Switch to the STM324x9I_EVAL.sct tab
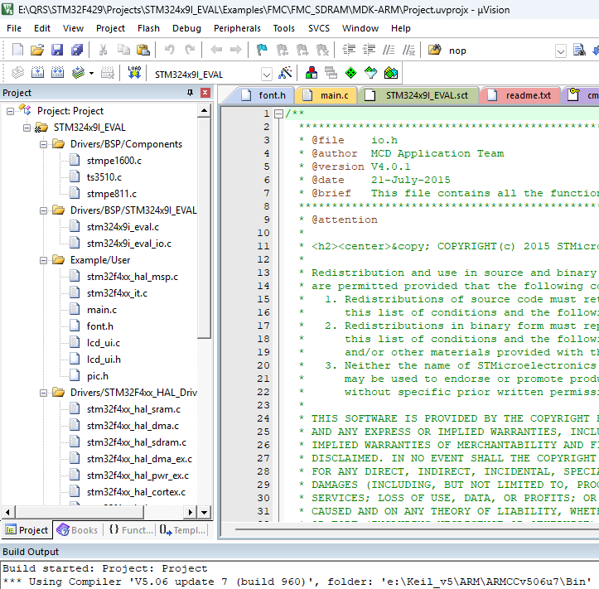The image size is (599, 589). [418, 95]
